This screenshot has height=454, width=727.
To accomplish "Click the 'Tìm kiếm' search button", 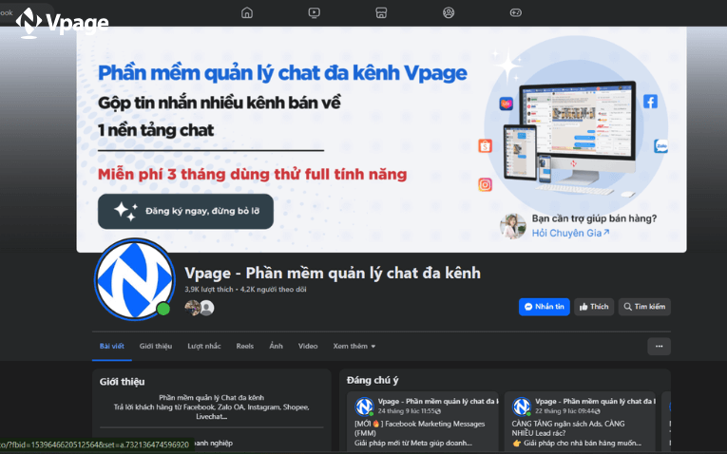I will (x=644, y=307).
